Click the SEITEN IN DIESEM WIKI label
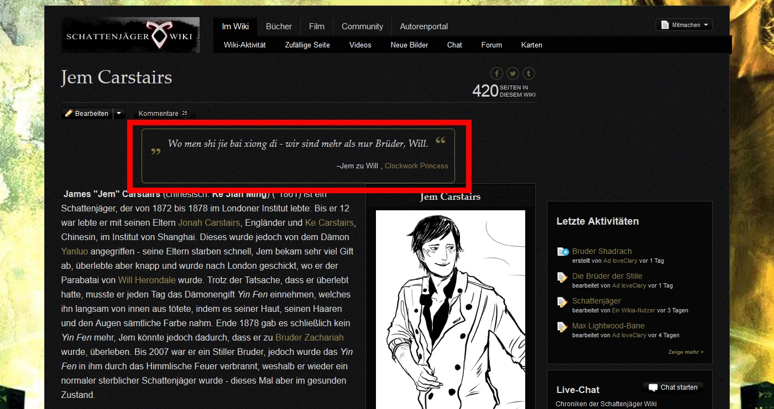The image size is (774, 409). pos(517,91)
